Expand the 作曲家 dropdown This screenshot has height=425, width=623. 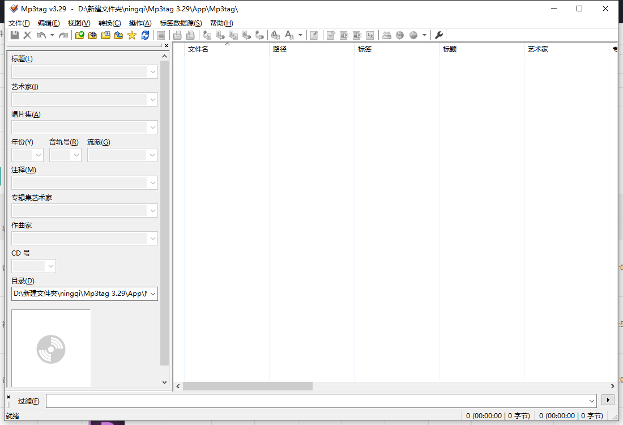pos(152,239)
